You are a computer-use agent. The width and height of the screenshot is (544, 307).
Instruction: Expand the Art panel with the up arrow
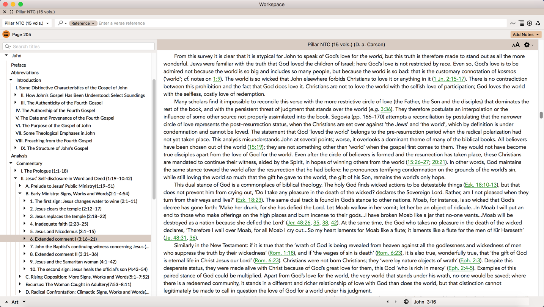pyautogui.click(x=6, y=302)
